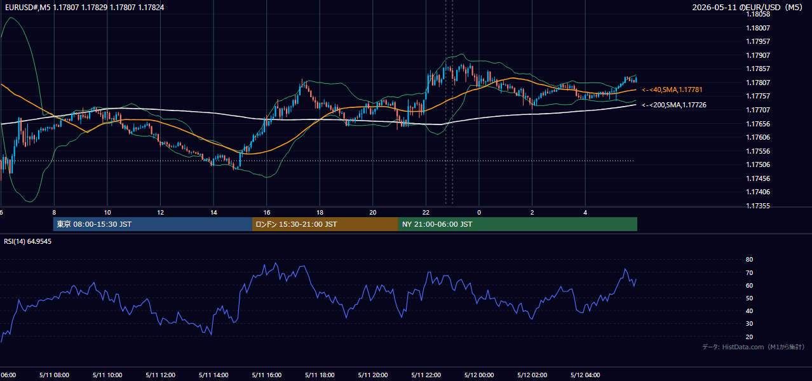Click hour tick 22 below price chart
The image size is (812, 381).
click(x=426, y=213)
